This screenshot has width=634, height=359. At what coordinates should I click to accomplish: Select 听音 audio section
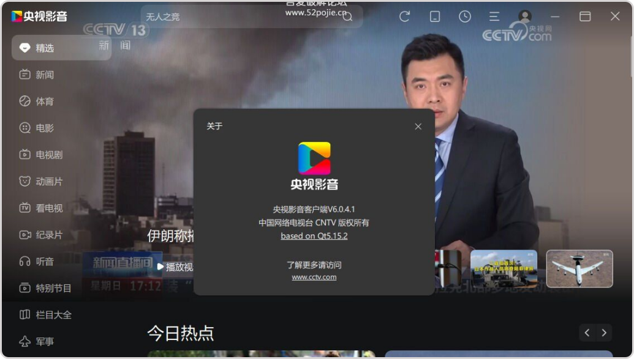(x=45, y=261)
